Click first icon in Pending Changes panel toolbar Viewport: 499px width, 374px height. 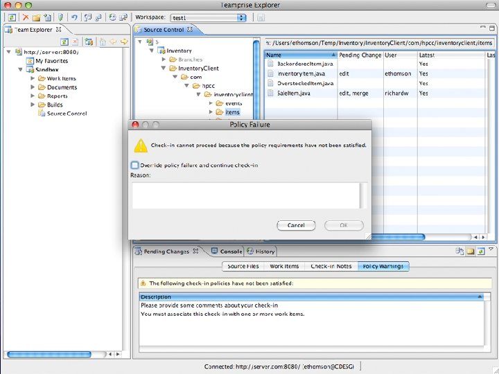click(x=459, y=251)
